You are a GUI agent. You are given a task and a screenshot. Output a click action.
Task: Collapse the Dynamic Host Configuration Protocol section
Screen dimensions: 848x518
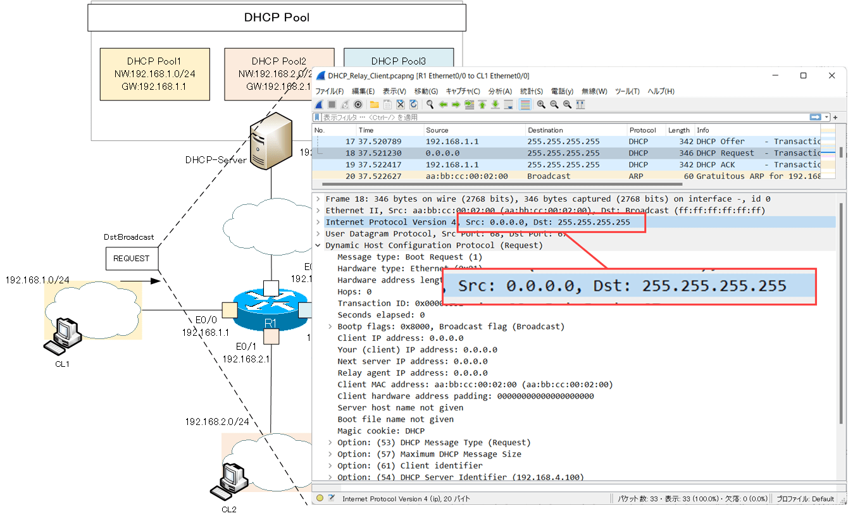(x=318, y=245)
